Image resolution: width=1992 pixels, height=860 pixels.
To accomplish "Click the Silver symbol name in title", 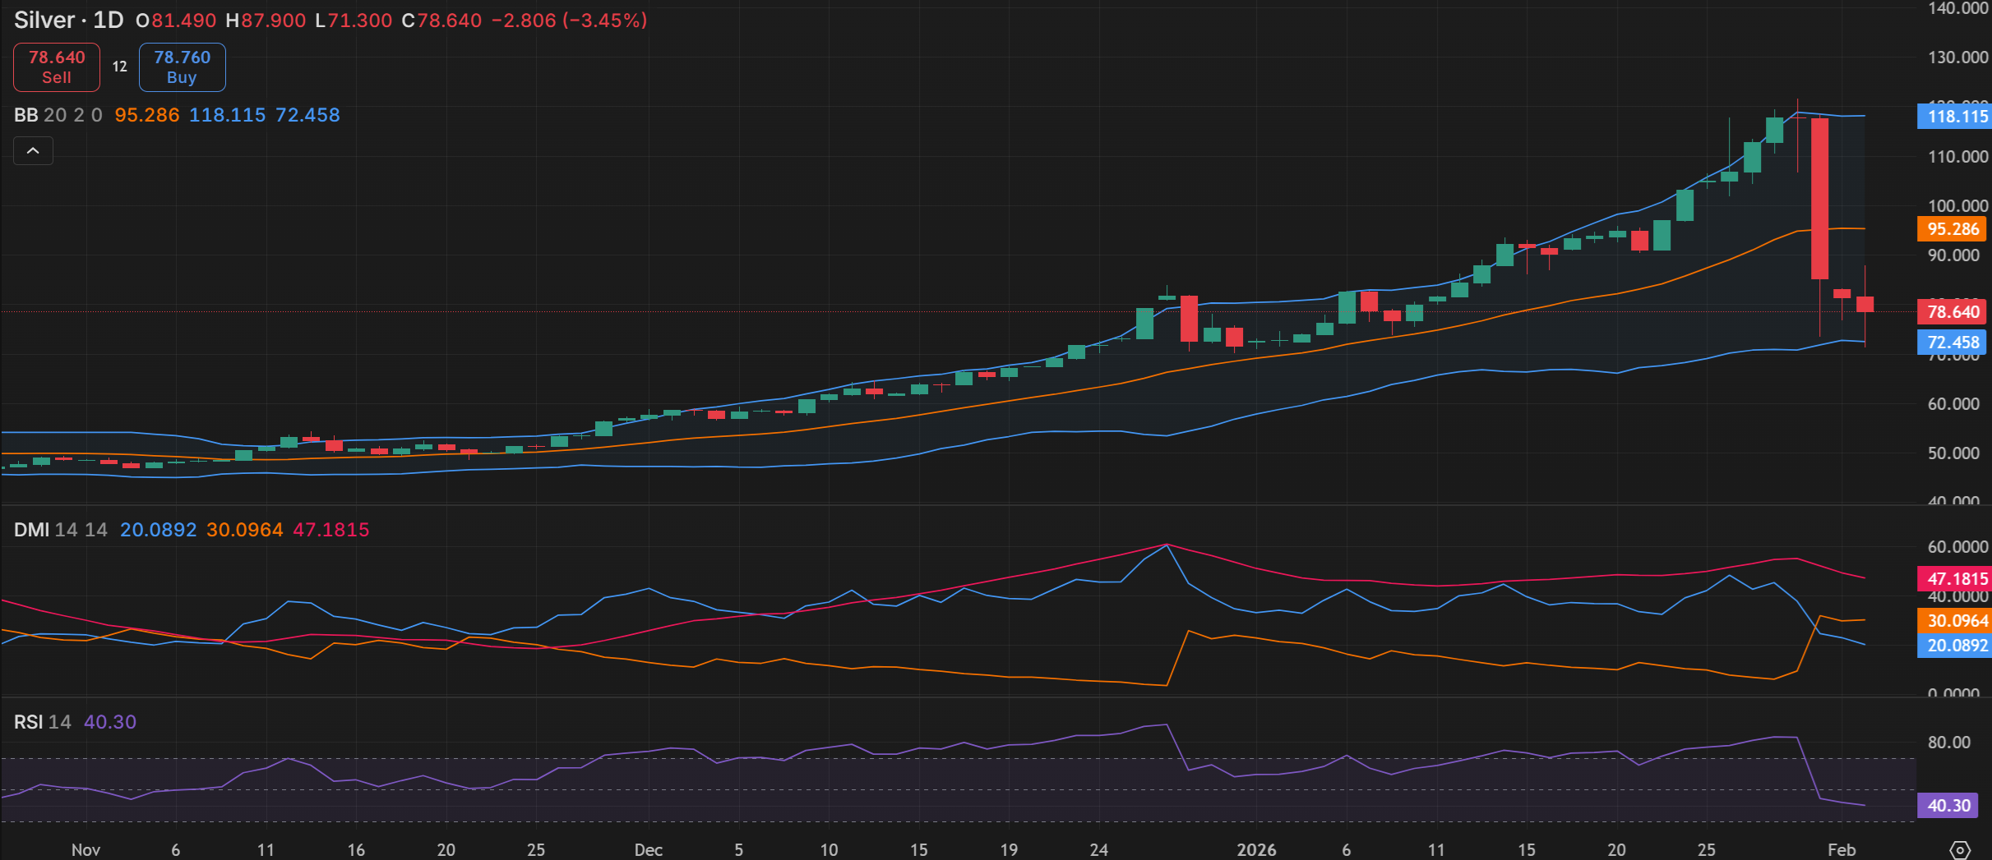I will tap(44, 21).
